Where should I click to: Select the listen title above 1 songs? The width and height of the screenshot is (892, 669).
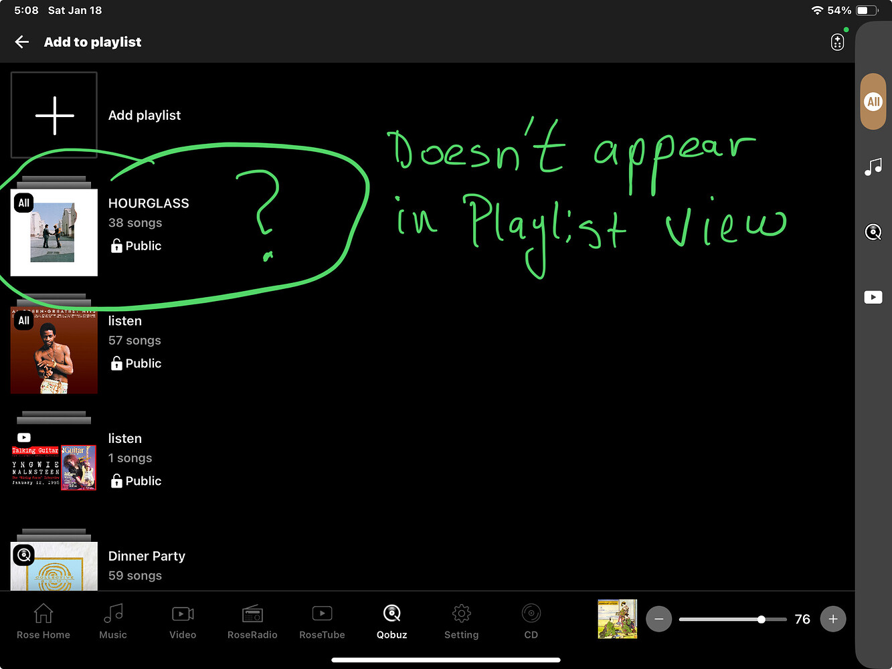125,439
